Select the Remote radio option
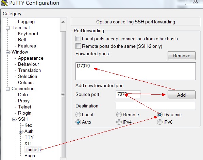Viewport: 203px width, 160px height. pos(119,115)
